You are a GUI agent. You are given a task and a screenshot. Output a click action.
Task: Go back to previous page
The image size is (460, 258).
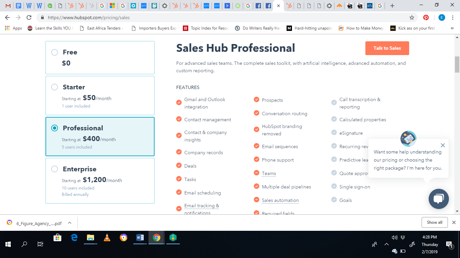[7, 17]
